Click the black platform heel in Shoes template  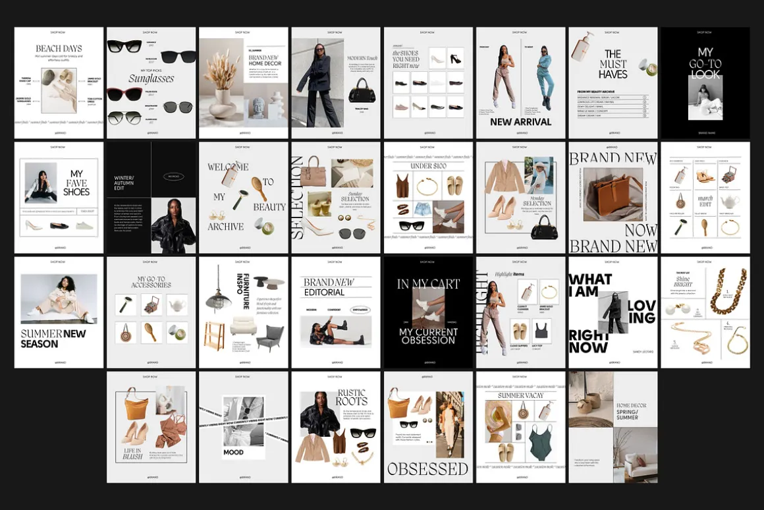click(x=456, y=58)
